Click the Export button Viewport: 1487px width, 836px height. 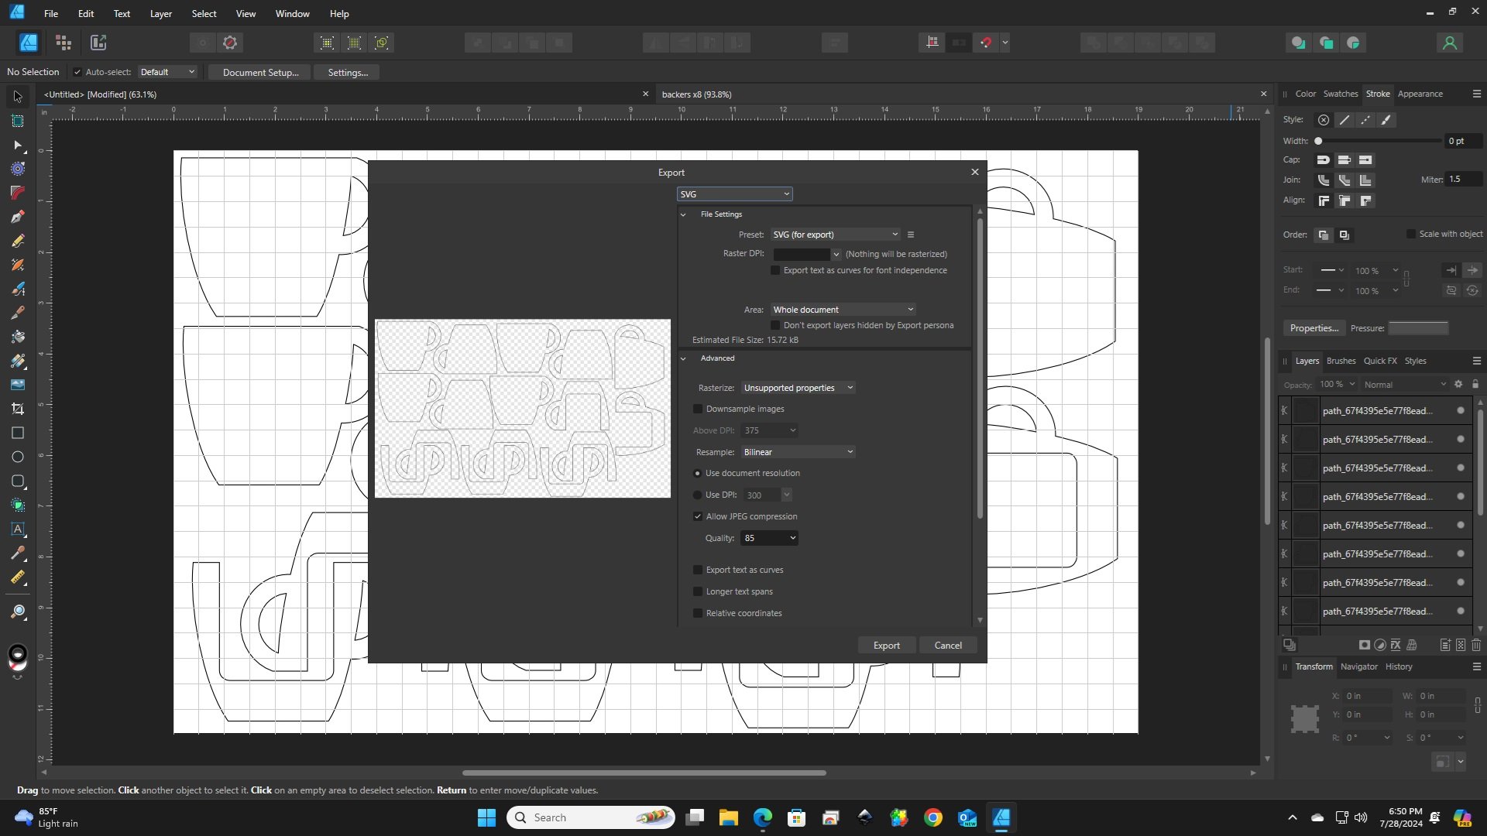pyautogui.click(x=887, y=645)
